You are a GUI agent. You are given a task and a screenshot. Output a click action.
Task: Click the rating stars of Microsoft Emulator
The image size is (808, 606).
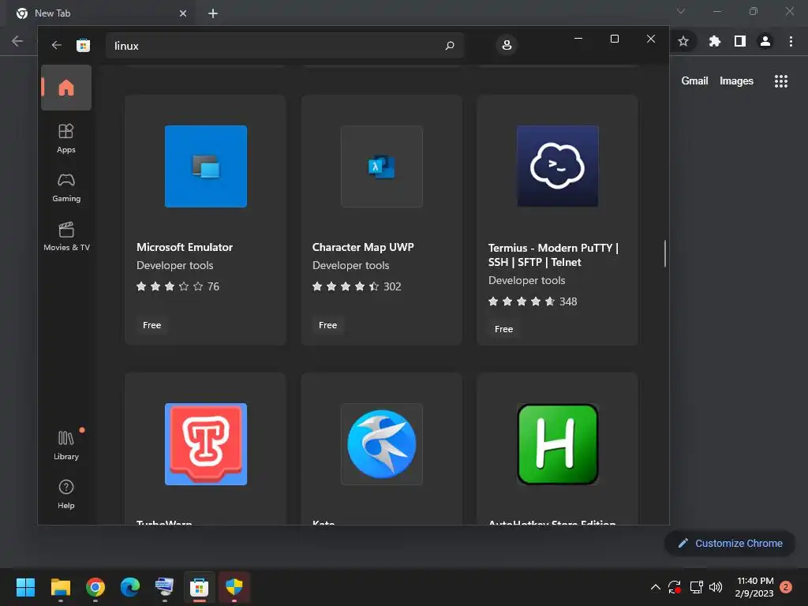tap(170, 286)
